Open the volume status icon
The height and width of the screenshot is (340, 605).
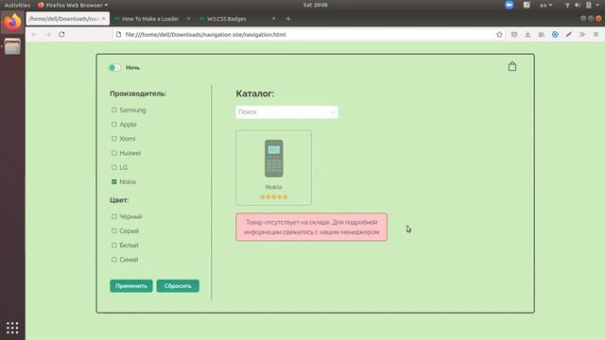click(x=578, y=5)
